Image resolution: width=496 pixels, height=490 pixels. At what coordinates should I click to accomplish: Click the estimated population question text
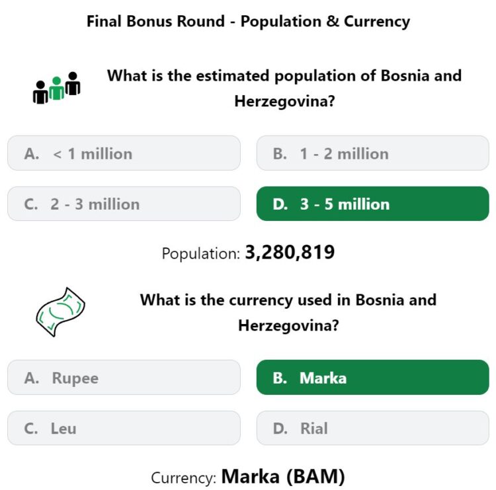[284, 89]
